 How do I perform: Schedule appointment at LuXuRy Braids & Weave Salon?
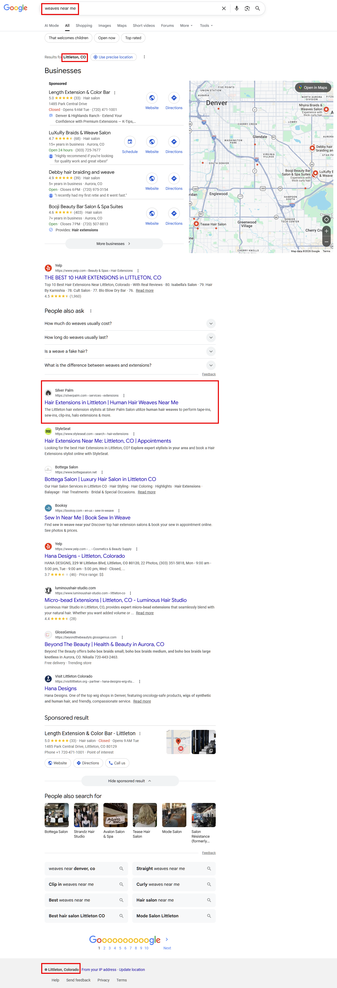click(x=130, y=141)
